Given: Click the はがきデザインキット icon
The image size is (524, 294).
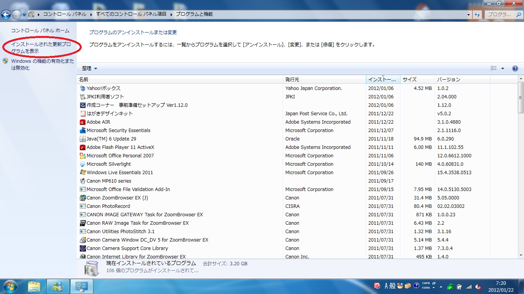Looking at the screenshot, I should (x=82, y=114).
